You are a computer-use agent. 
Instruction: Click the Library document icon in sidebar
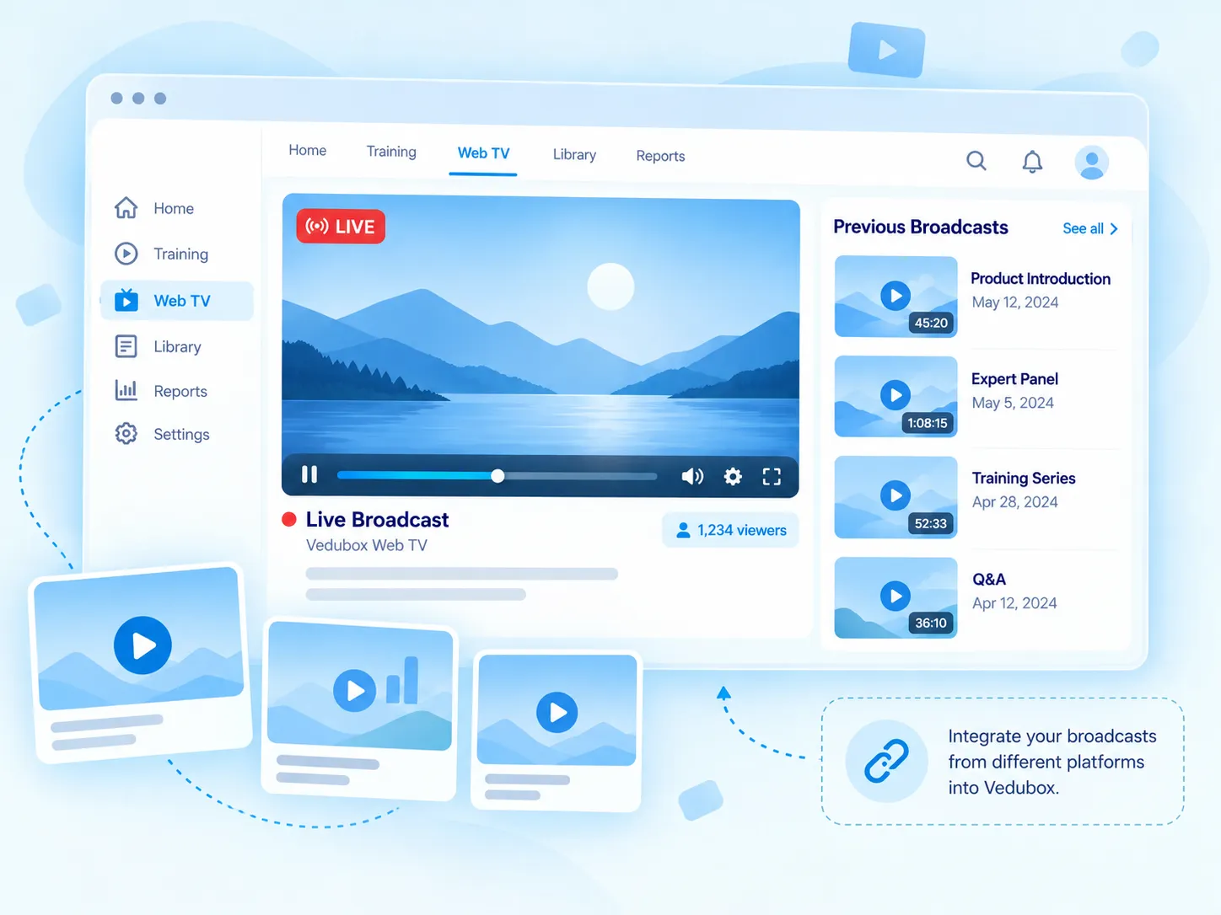click(126, 346)
